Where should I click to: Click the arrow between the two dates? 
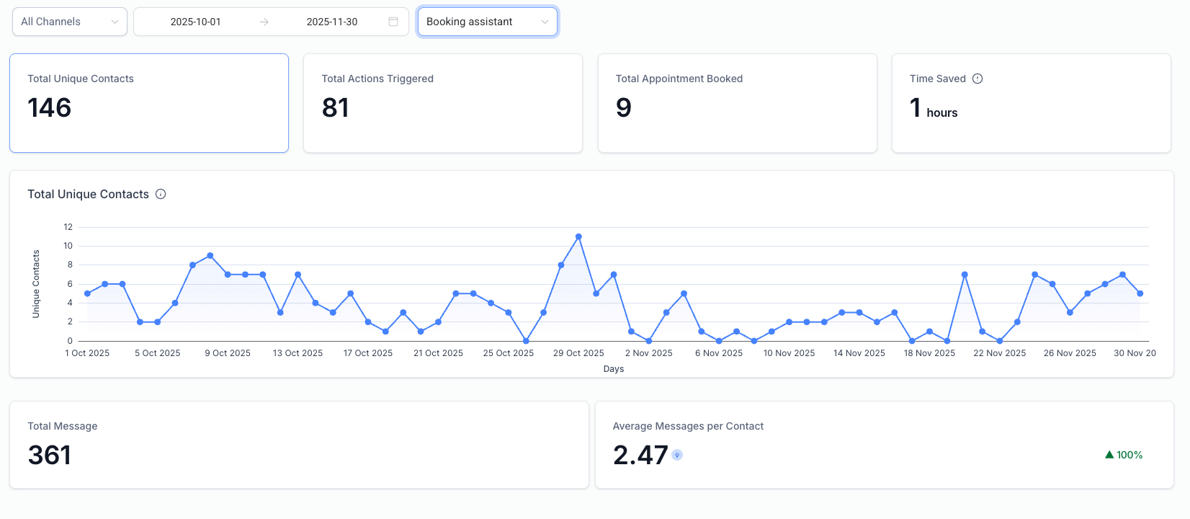264,22
